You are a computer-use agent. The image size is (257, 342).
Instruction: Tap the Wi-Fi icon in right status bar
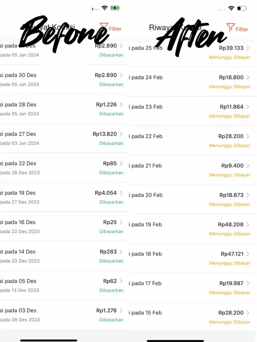click(231, 8)
